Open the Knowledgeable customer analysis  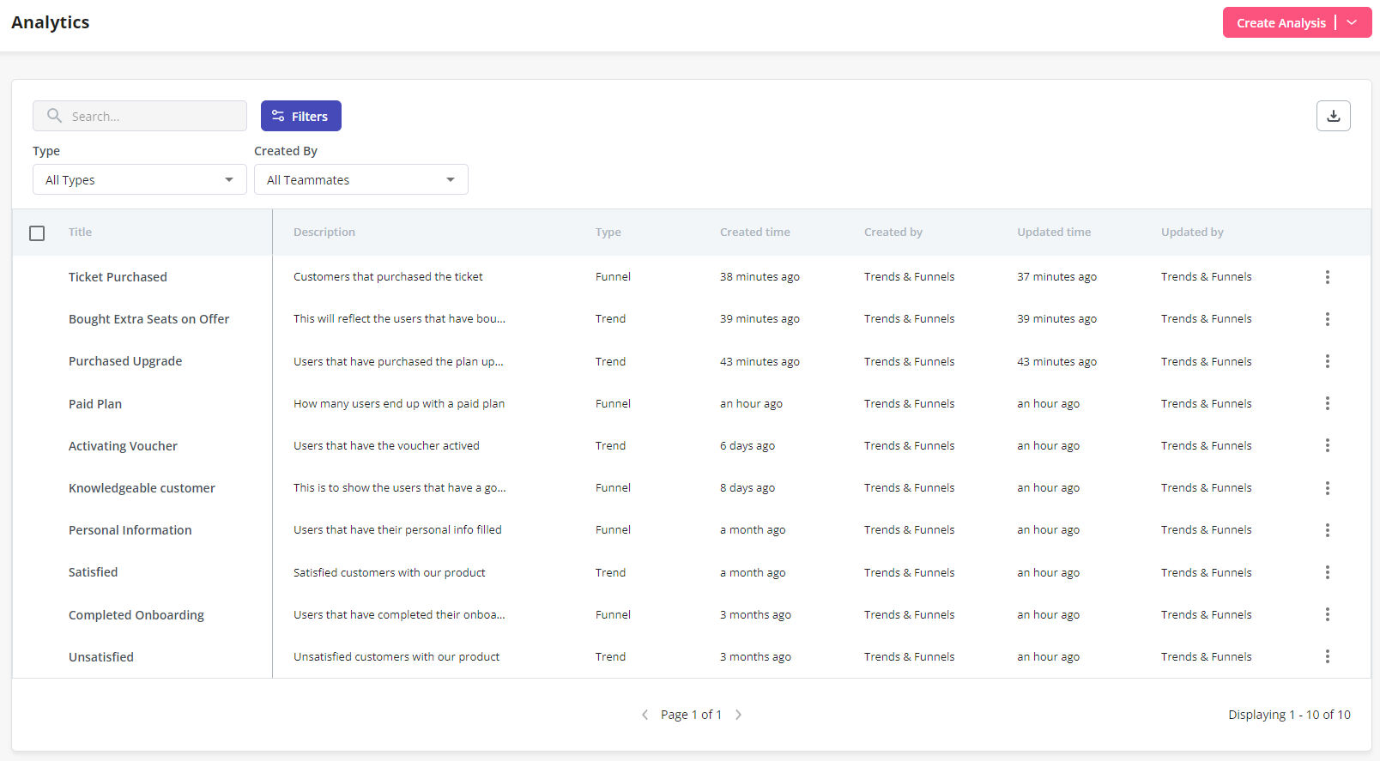point(142,488)
